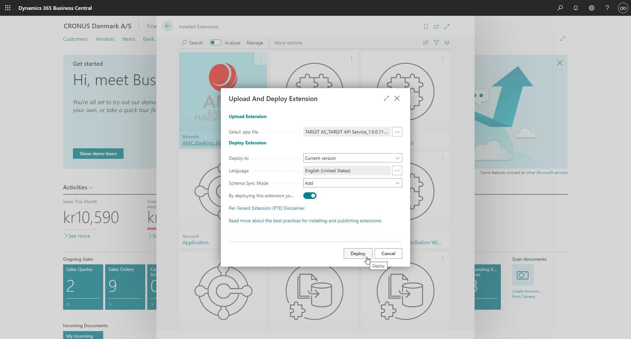The width and height of the screenshot is (631, 339).
Task: Click the Show demo tours button
Action: point(98,154)
